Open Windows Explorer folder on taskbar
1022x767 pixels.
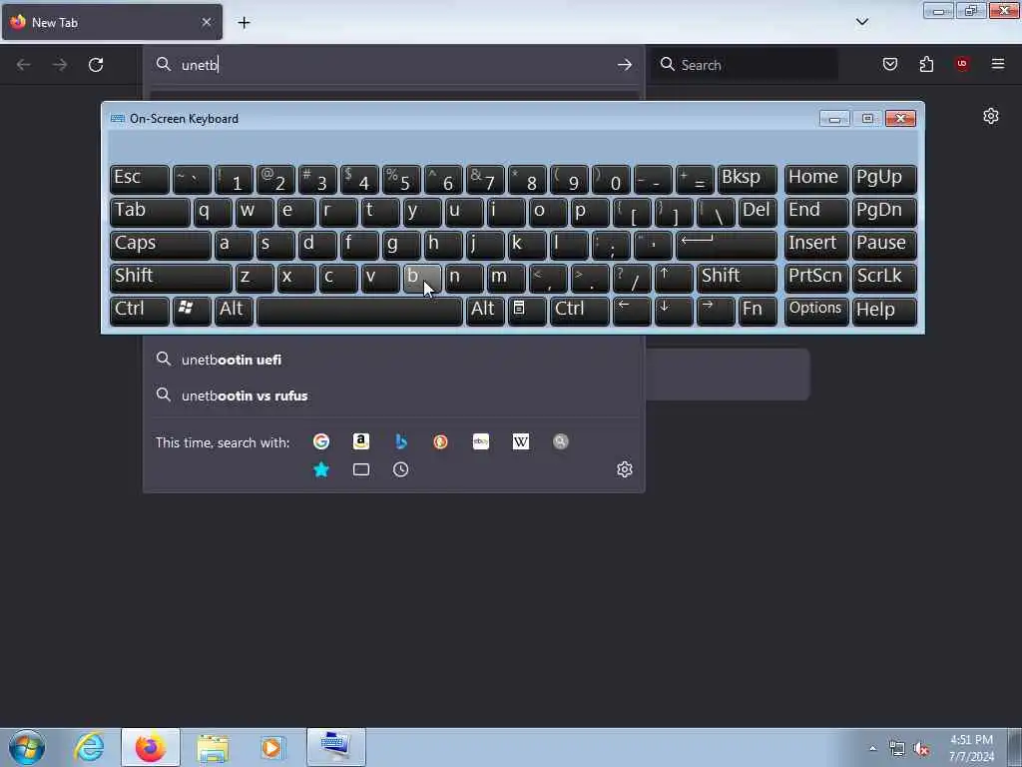point(213,747)
